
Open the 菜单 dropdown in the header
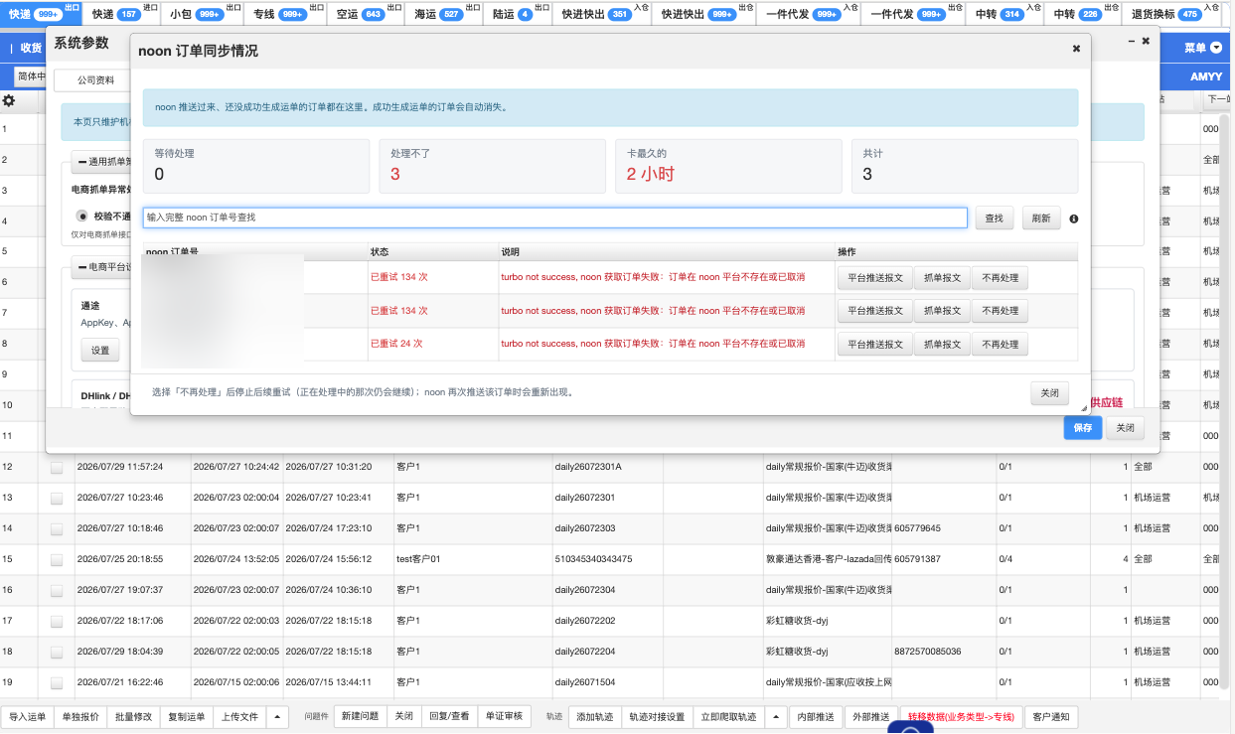tap(1200, 48)
